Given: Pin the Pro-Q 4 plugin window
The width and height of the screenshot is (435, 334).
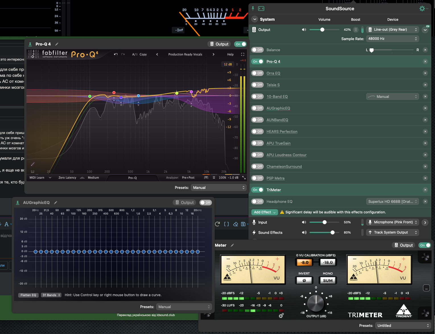Looking at the screenshot, I should [x=30, y=44].
